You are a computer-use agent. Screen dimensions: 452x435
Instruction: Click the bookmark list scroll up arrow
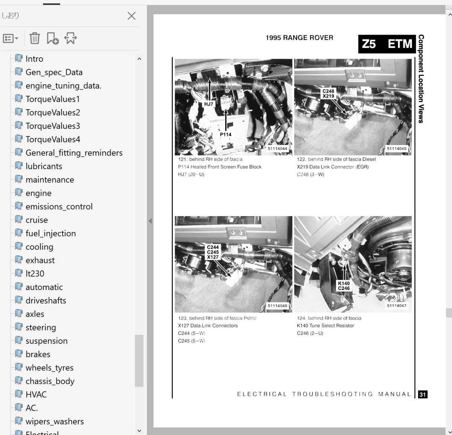139,59
